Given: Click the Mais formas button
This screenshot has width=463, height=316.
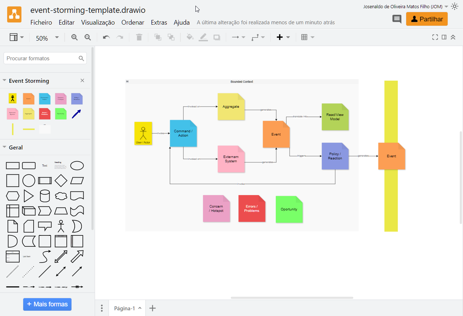Looking at the screenshot, I should point(47,304).
